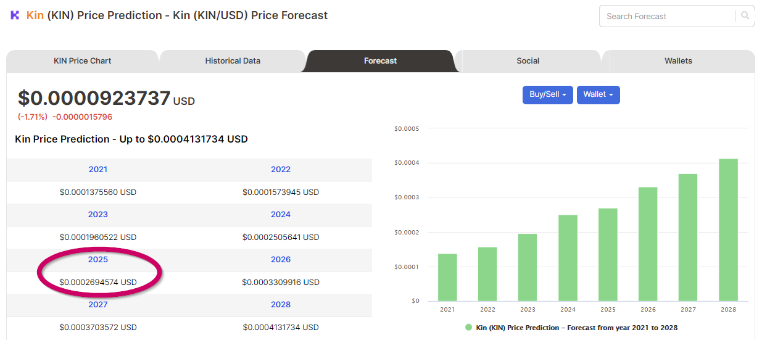Click the 2021 bar in chart
762x340 pixels.
(x=447, y=278)
